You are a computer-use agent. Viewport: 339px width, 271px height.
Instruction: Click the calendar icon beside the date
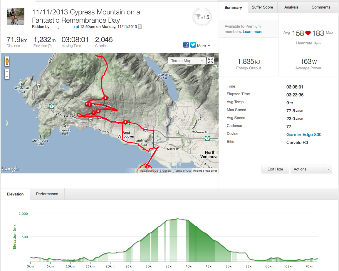[x=140, y=27]
